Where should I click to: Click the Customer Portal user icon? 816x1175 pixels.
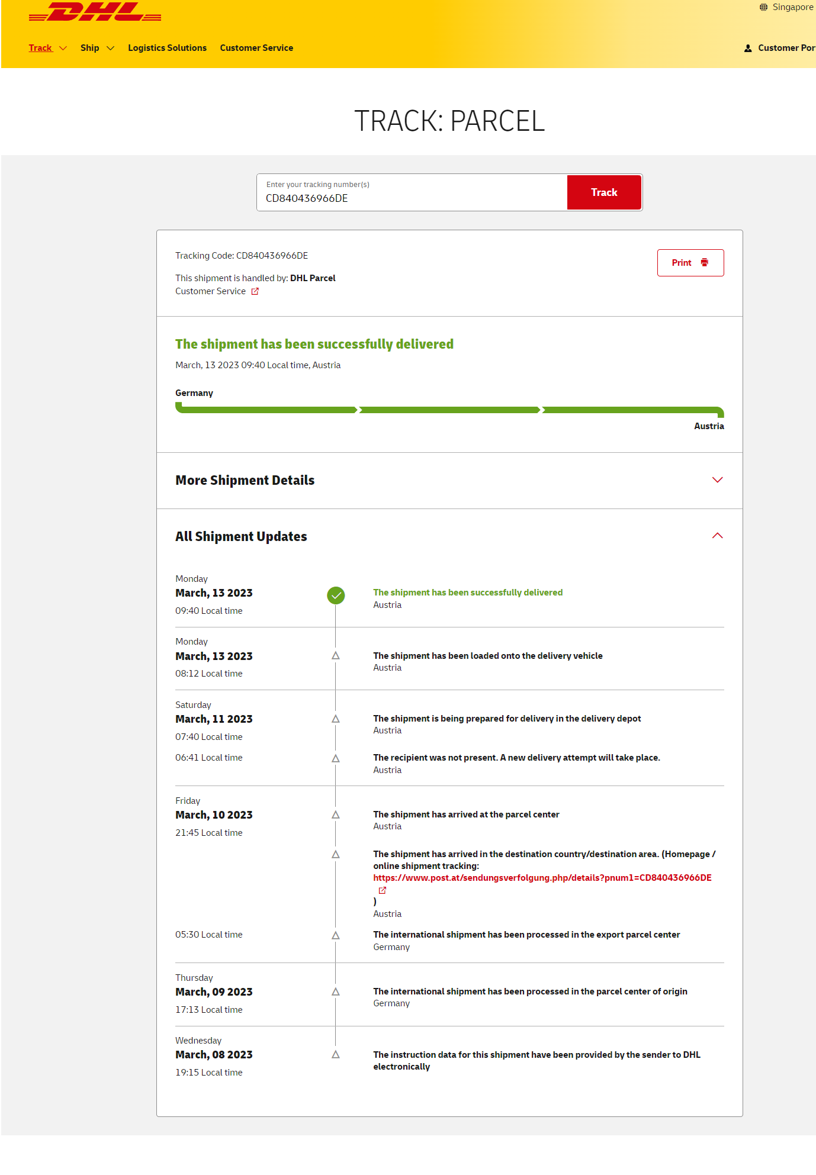[748, 48]
